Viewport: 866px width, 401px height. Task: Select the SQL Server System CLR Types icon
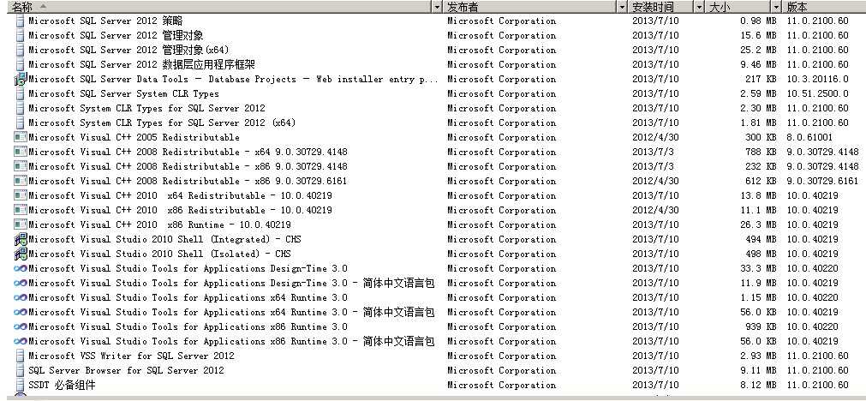pyautogui.click(x=21, y=94)
